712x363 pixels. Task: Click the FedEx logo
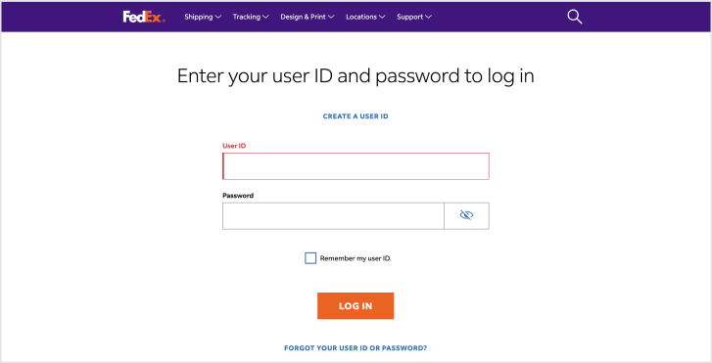144,17
